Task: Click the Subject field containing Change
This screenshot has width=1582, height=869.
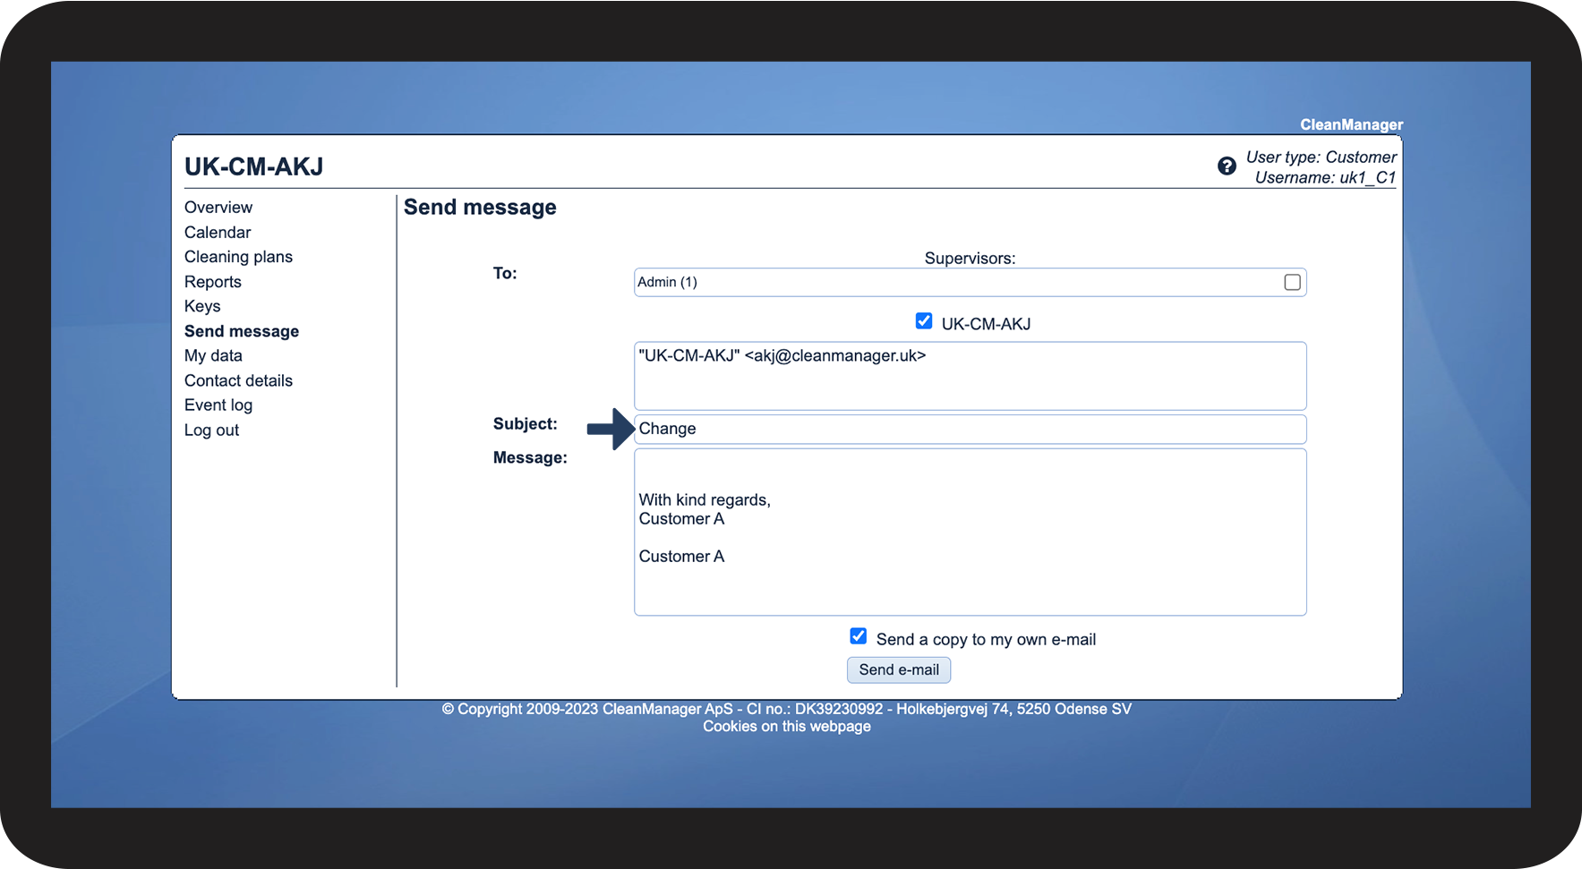Action: coord(971,430)
